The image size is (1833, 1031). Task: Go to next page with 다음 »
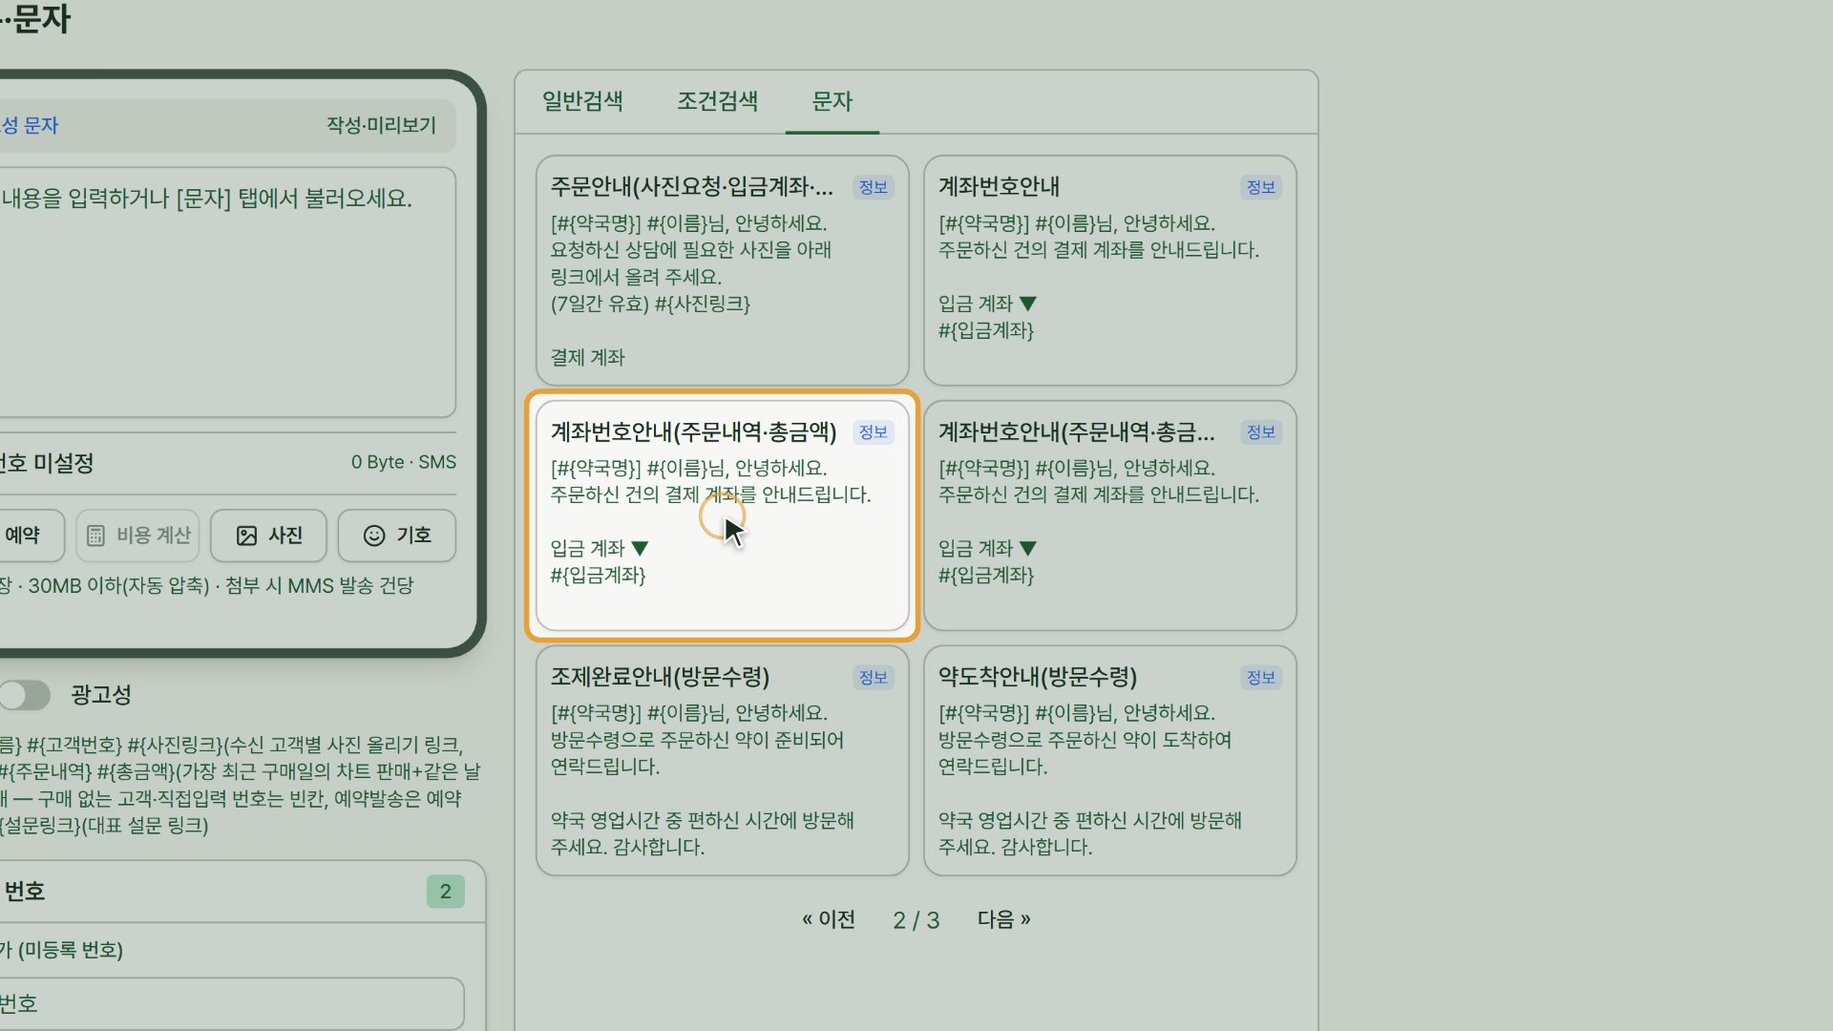pyautogui.click(x=1003, y=919)
